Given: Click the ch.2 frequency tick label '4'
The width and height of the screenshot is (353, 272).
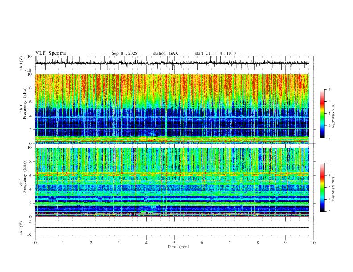Looking at the screenshot, I should 31,189.
